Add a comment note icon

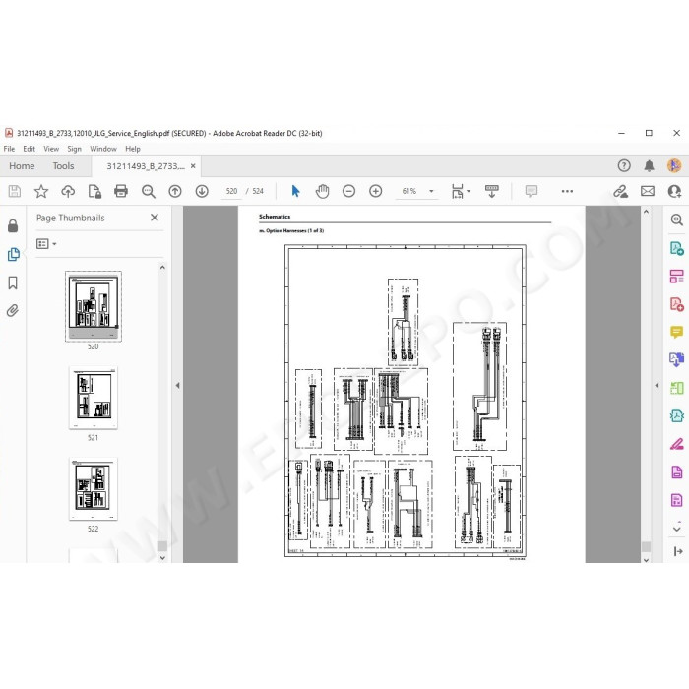tap(532, 191)
